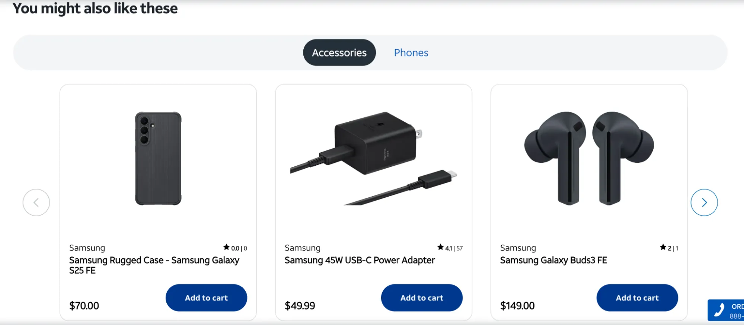Image resolution: width=744 pixels, height=325 pixels.
Task: Open the Samsung 45W USB-C Power Adapter page
Action: click(x=360, y=260)
